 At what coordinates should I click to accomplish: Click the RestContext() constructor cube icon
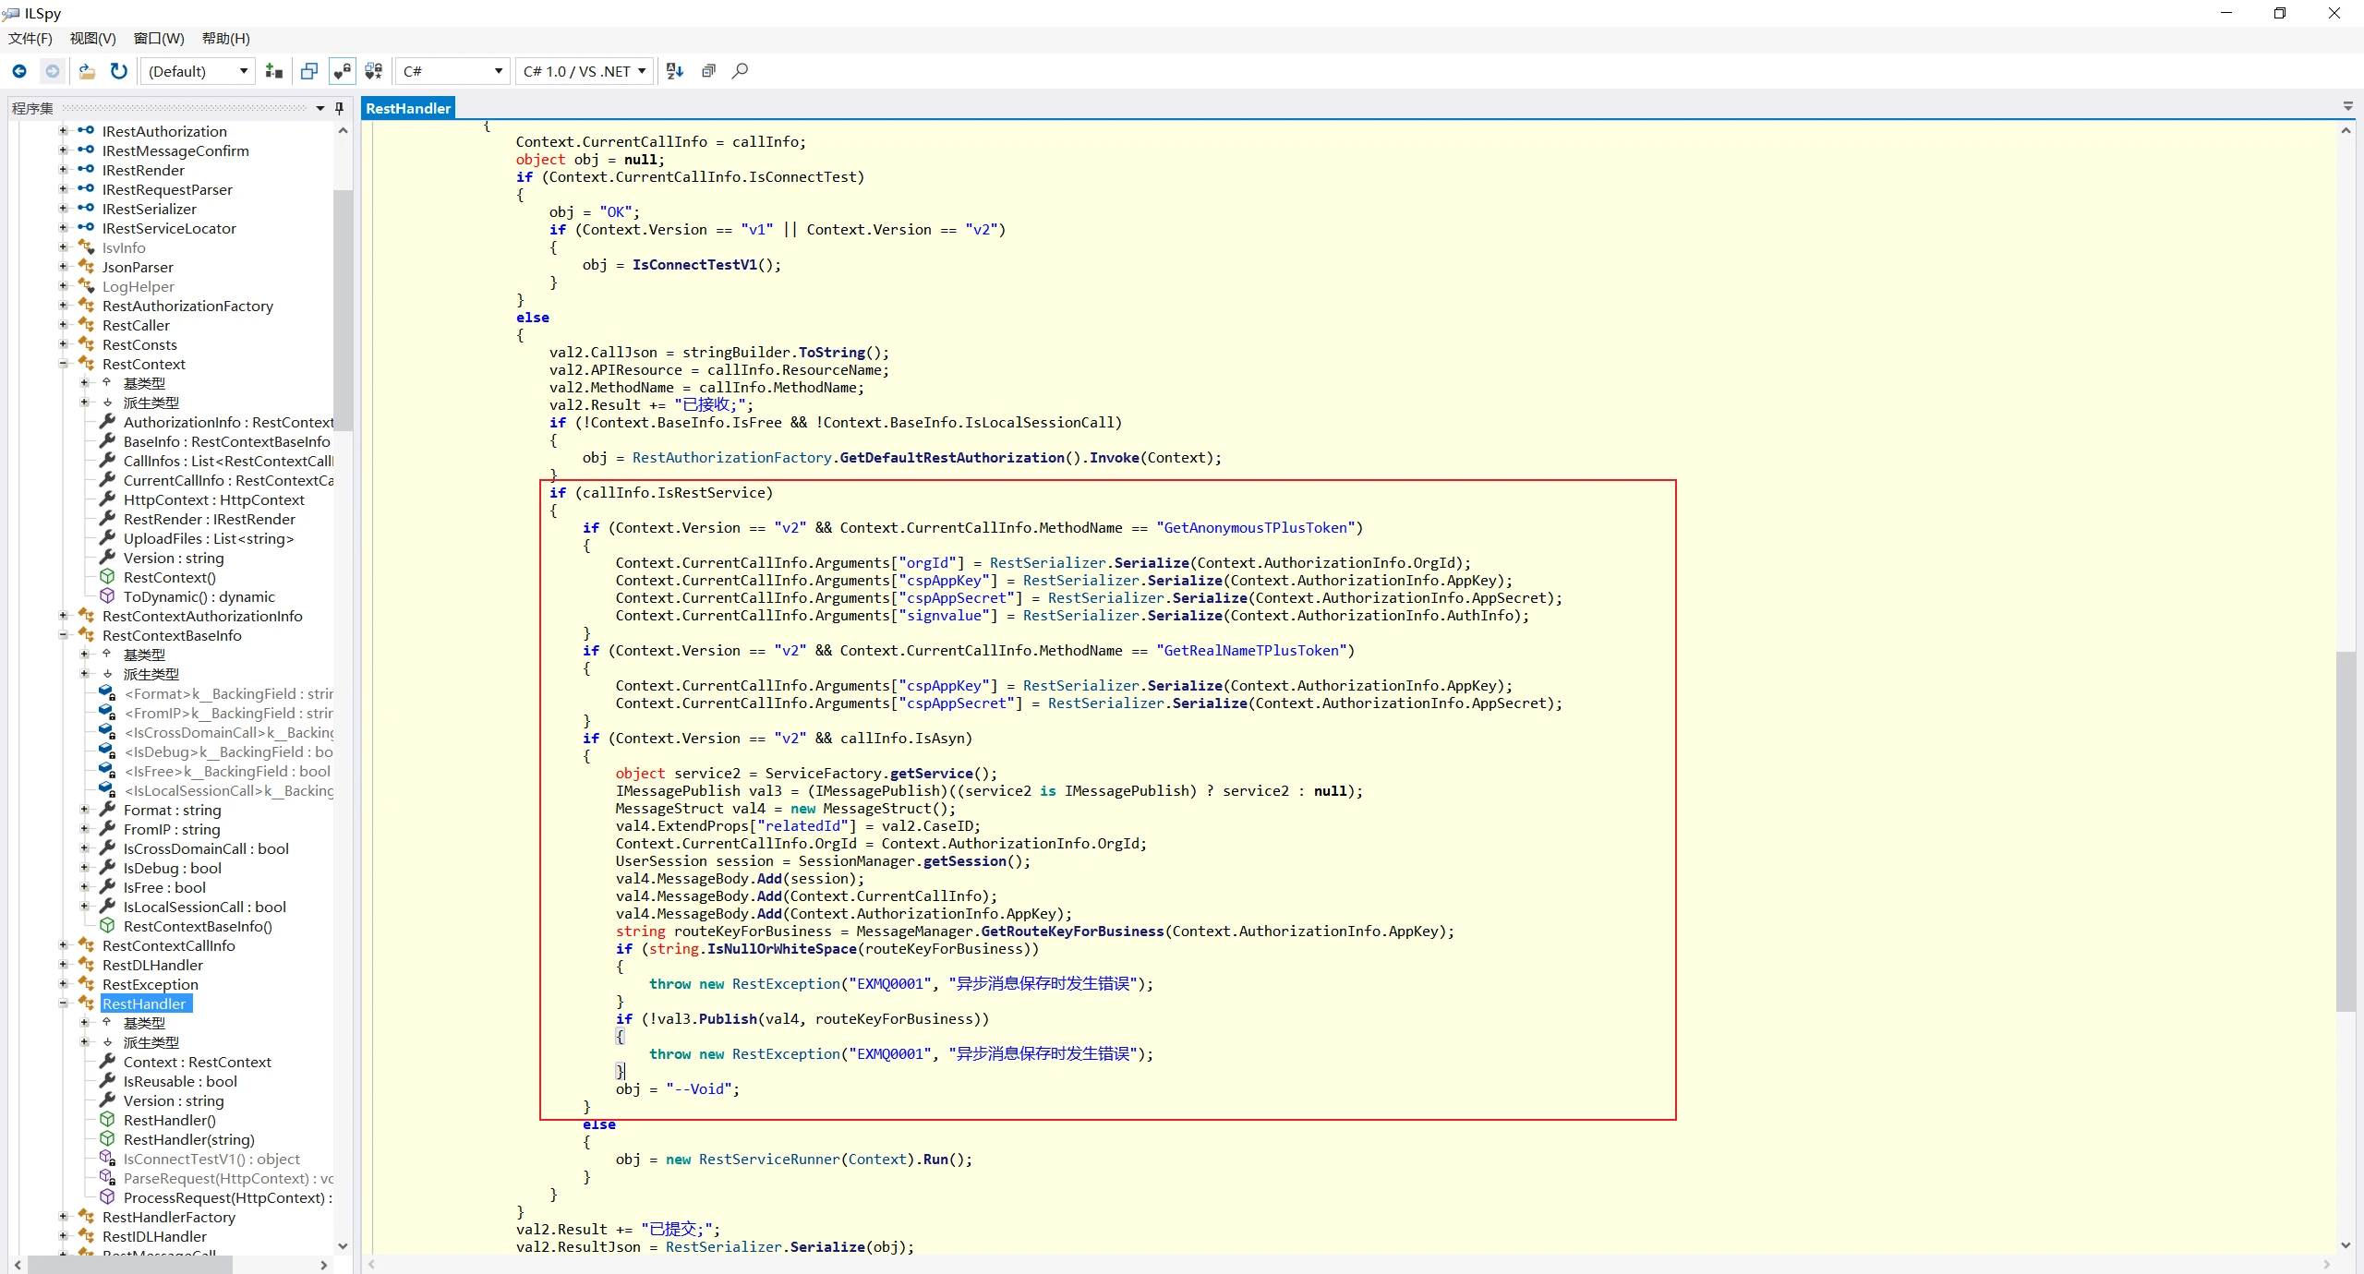click(x=107, y=577)
